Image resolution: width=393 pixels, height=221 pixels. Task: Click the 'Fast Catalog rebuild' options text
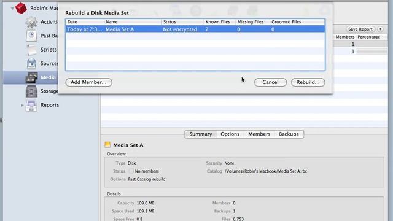click(147, 179)
